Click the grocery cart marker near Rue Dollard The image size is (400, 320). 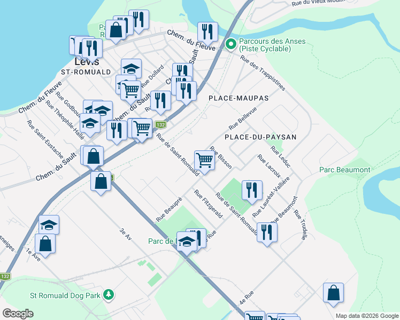point(130,91)
